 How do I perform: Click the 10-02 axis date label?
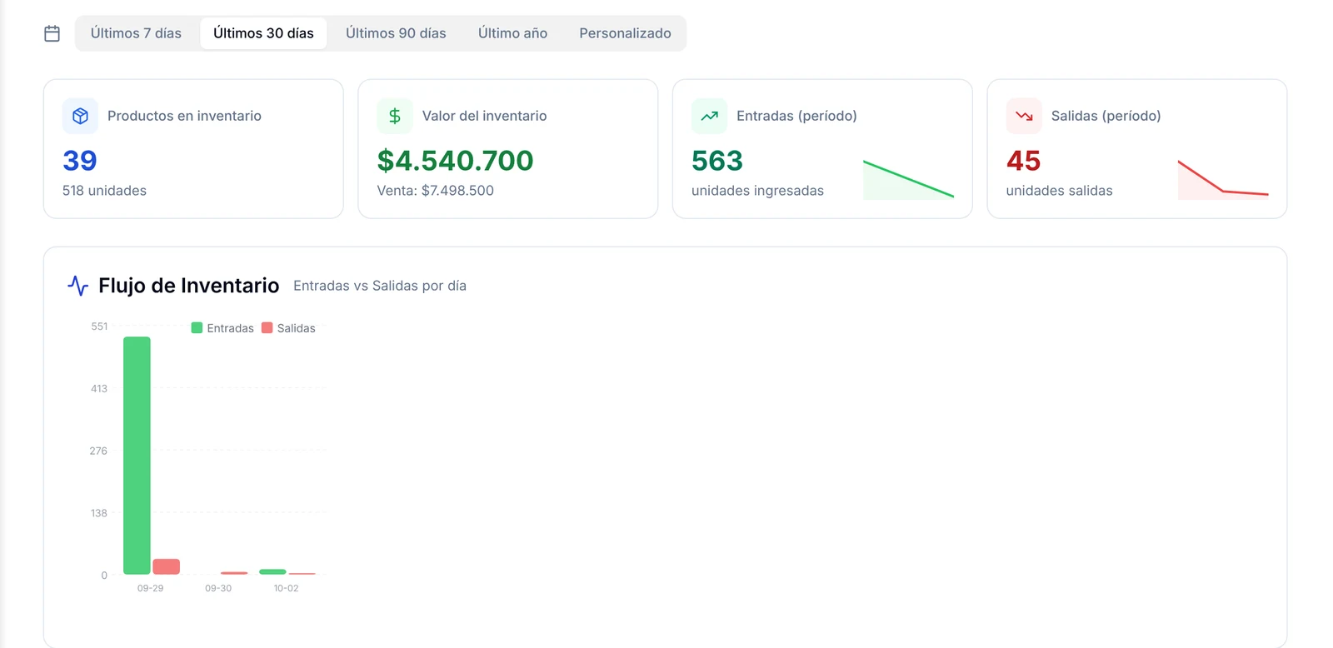coord(286,588)
